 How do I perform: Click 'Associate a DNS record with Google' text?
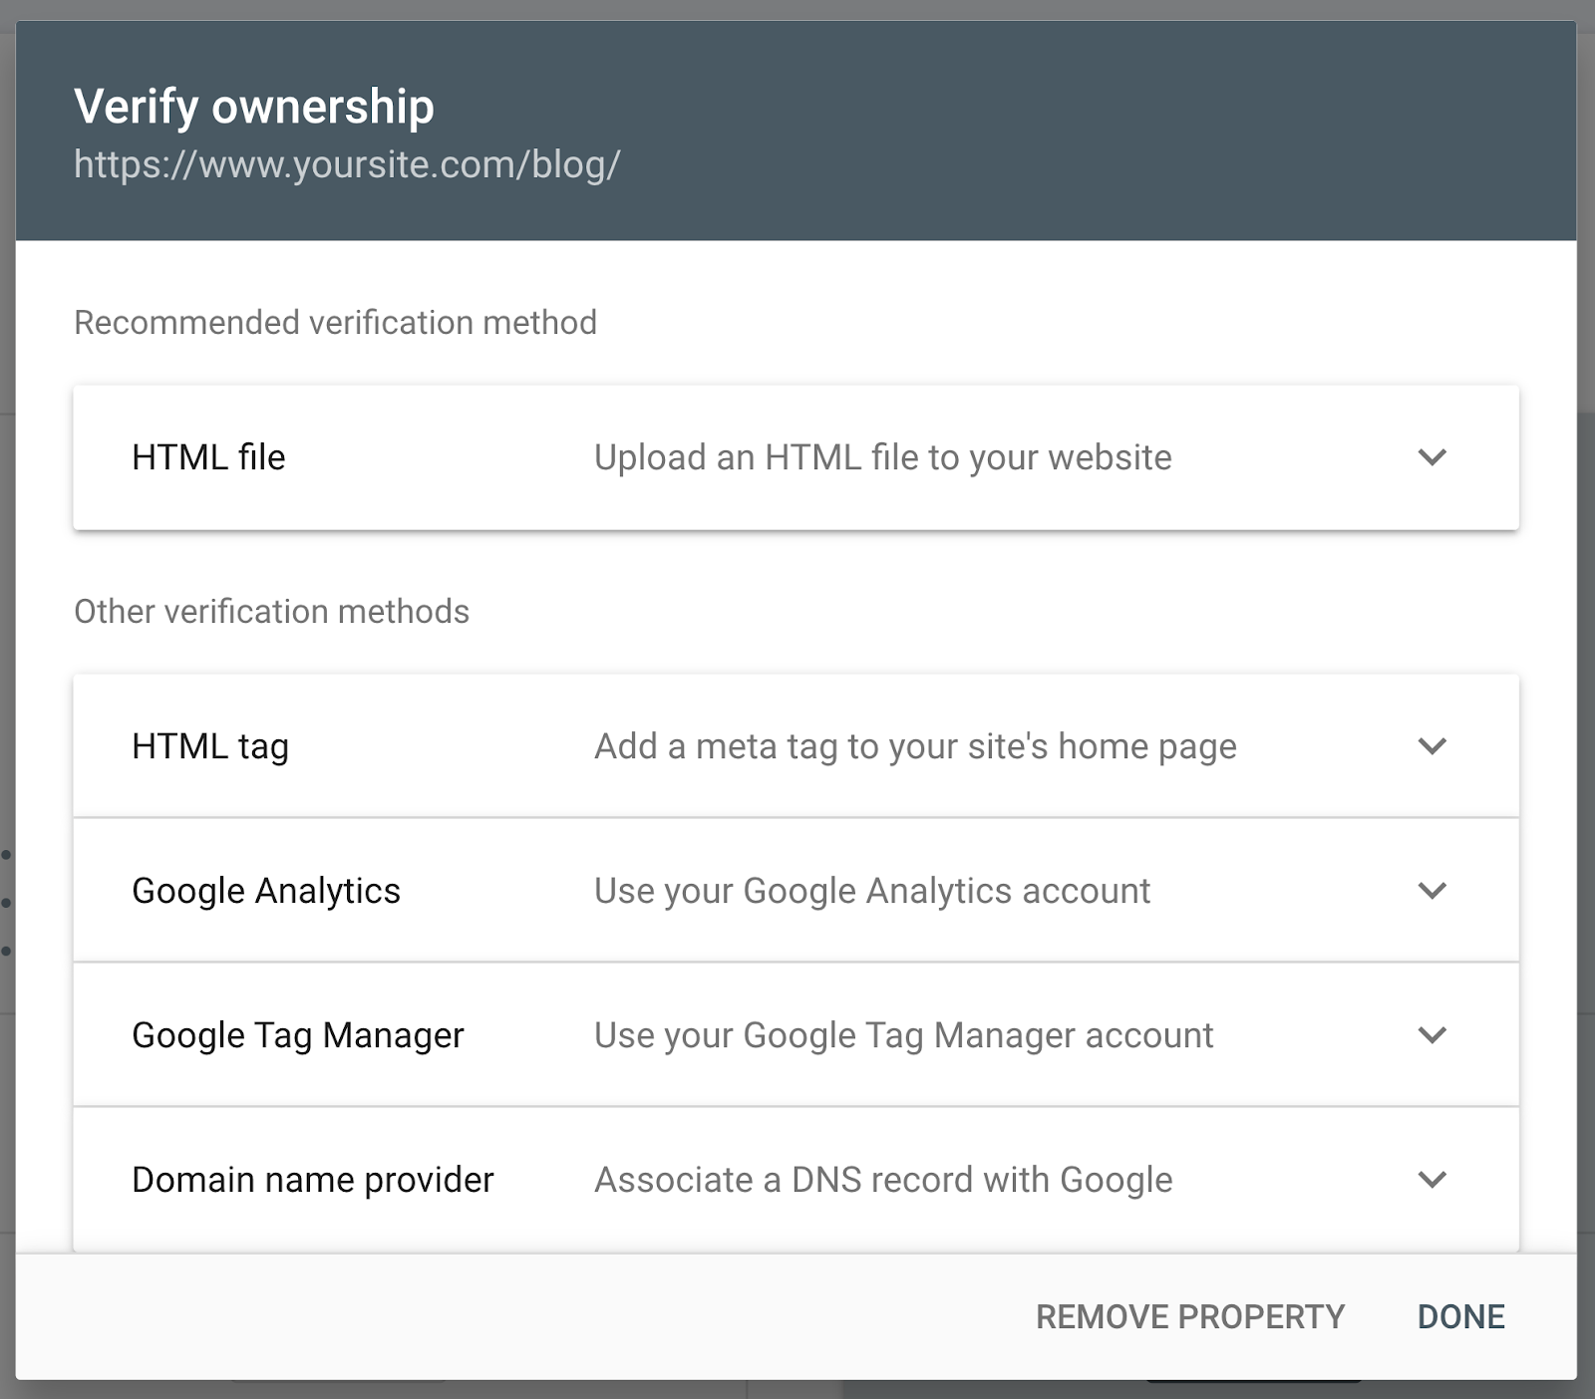point(881,1180)
